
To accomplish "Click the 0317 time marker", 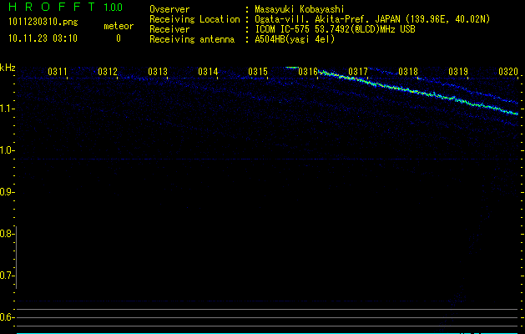I will 358,72.
